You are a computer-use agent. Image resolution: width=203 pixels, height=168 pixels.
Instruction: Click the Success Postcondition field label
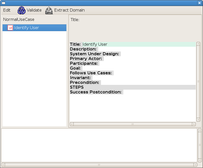(x=96, y=92)
